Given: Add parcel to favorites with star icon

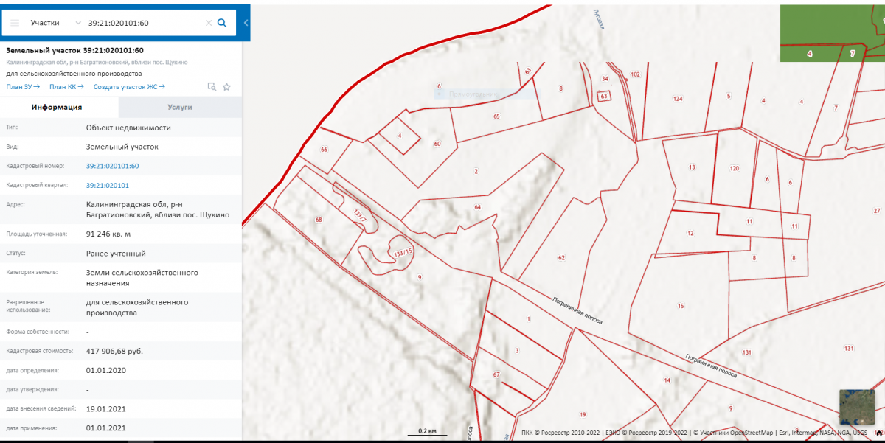Looking at the screenshot, I should [x=226, y=87].
